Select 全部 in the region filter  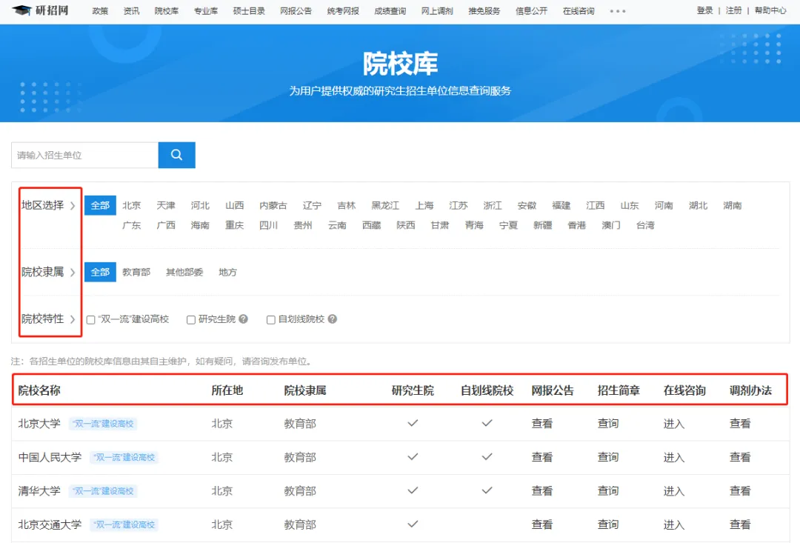[100, 206]
